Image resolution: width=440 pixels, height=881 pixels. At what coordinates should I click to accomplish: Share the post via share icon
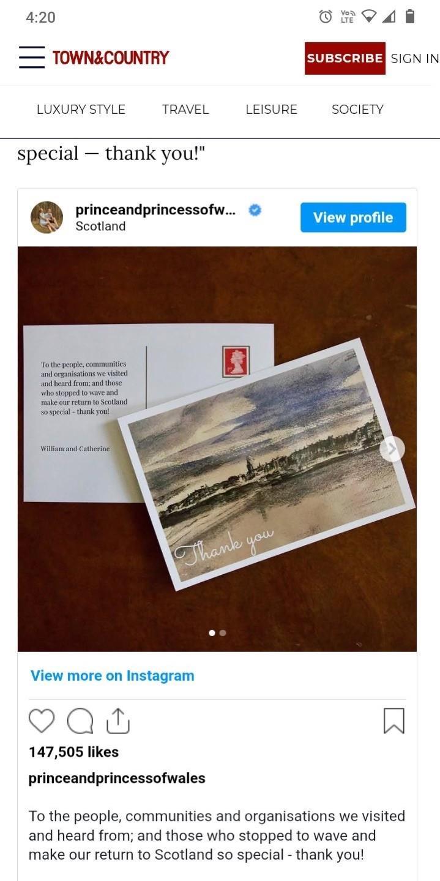tap(119, 721)
